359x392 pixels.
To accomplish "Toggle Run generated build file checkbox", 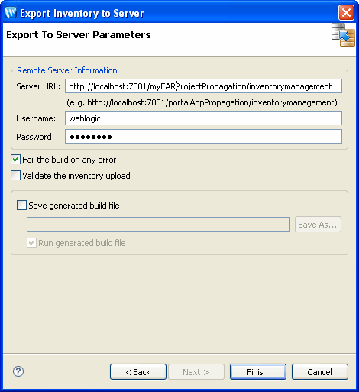I will (x=31, y=243).
